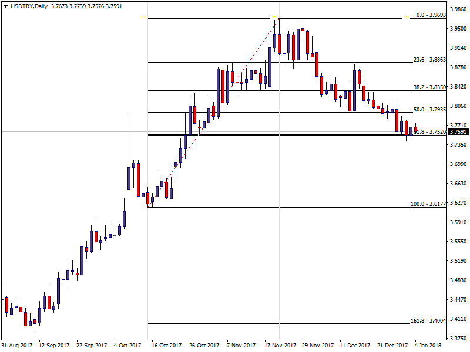Select the 38.2 - 3.8350 retracement label
Image resolution: width=470 pixels, height=352 pixels.
point(429,87)
